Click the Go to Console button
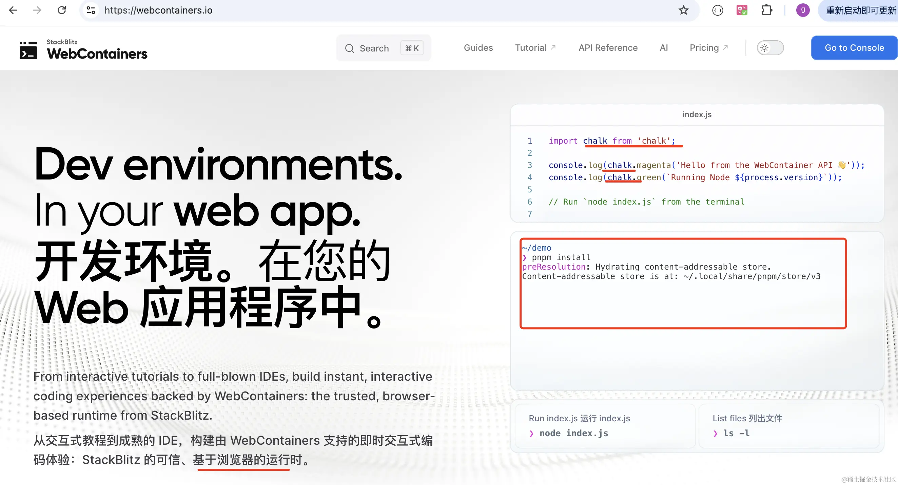This screenshot has height=485, width=898. (854, 48)
